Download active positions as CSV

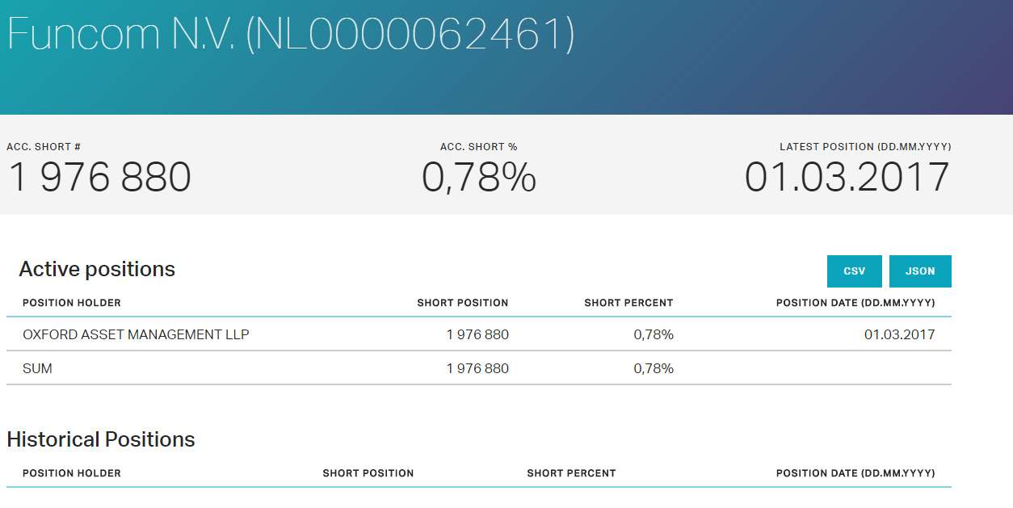click(x=855, y=271)
